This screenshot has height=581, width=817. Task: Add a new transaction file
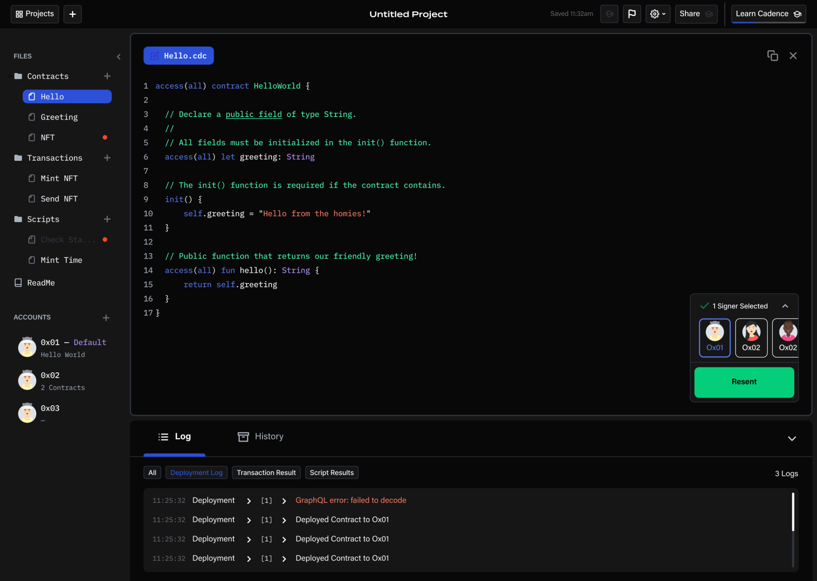point(107,158)
